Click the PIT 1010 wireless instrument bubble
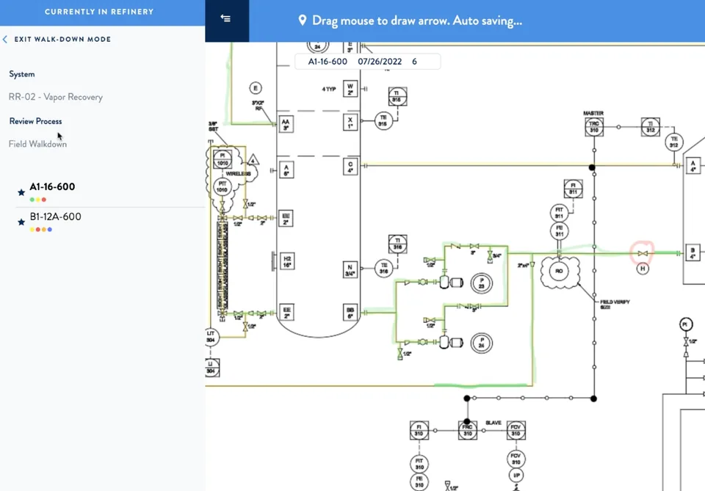 pyautogui.click(x=222, y=187)
